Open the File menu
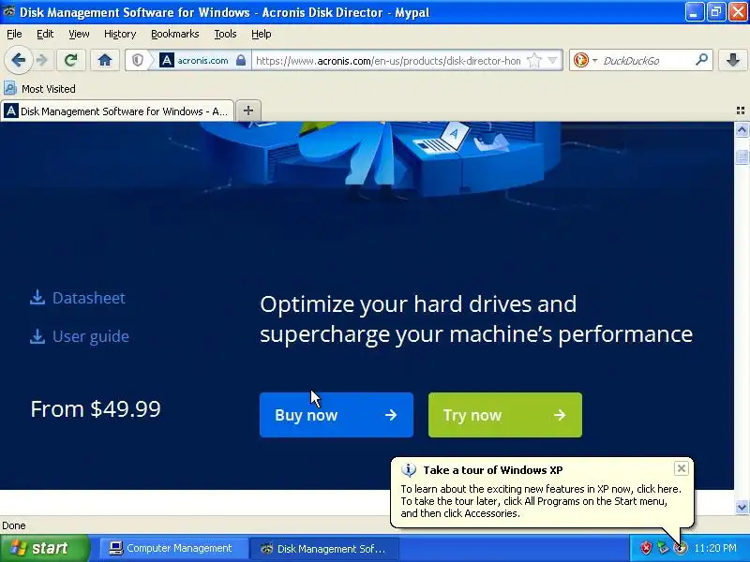 click(x=14, y=34)
